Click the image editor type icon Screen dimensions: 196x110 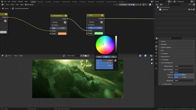coord(2,56)
